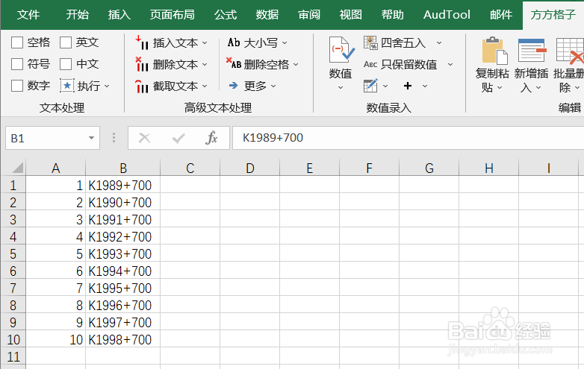
Task: Click the formula bar cancel X icon
Action: 145,138
